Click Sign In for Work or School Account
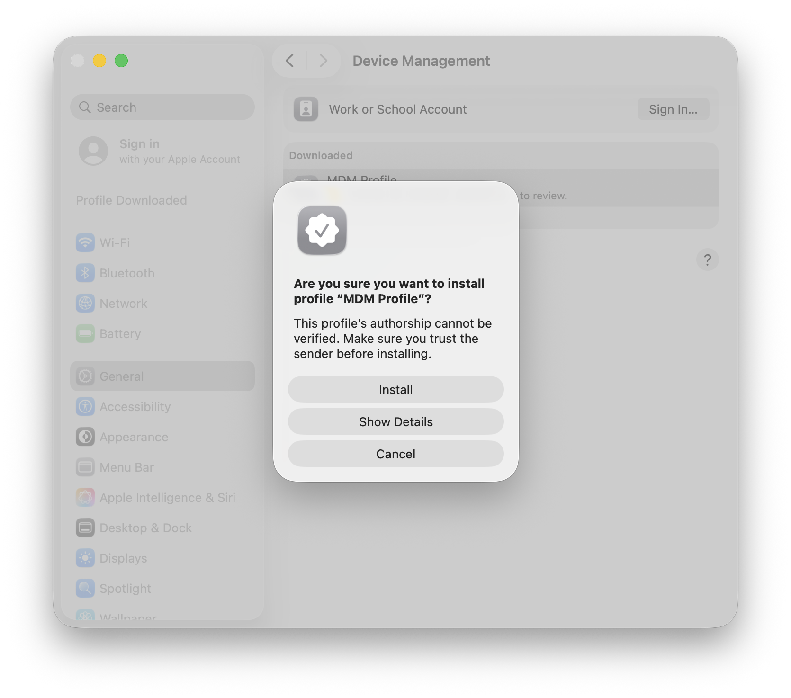This screenshot has height=698, width=791. [x=673, y=109]
